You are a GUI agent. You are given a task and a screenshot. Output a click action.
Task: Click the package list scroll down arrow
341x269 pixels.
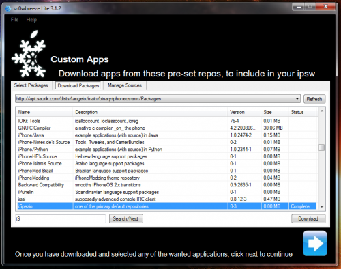click(322, 207)
